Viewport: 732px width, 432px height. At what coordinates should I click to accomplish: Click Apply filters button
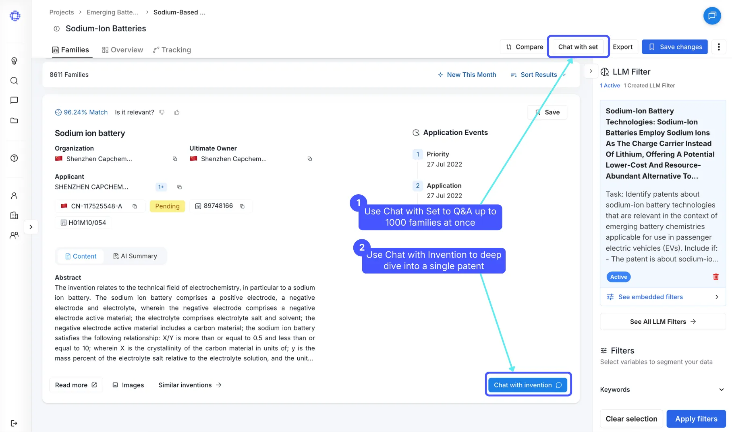[x=696, y=419]
